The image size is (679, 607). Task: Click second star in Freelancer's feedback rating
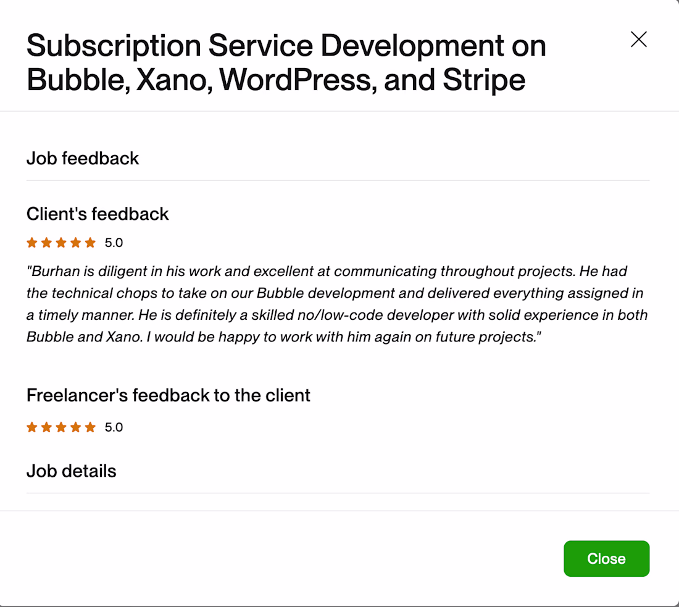click(46, 427)
